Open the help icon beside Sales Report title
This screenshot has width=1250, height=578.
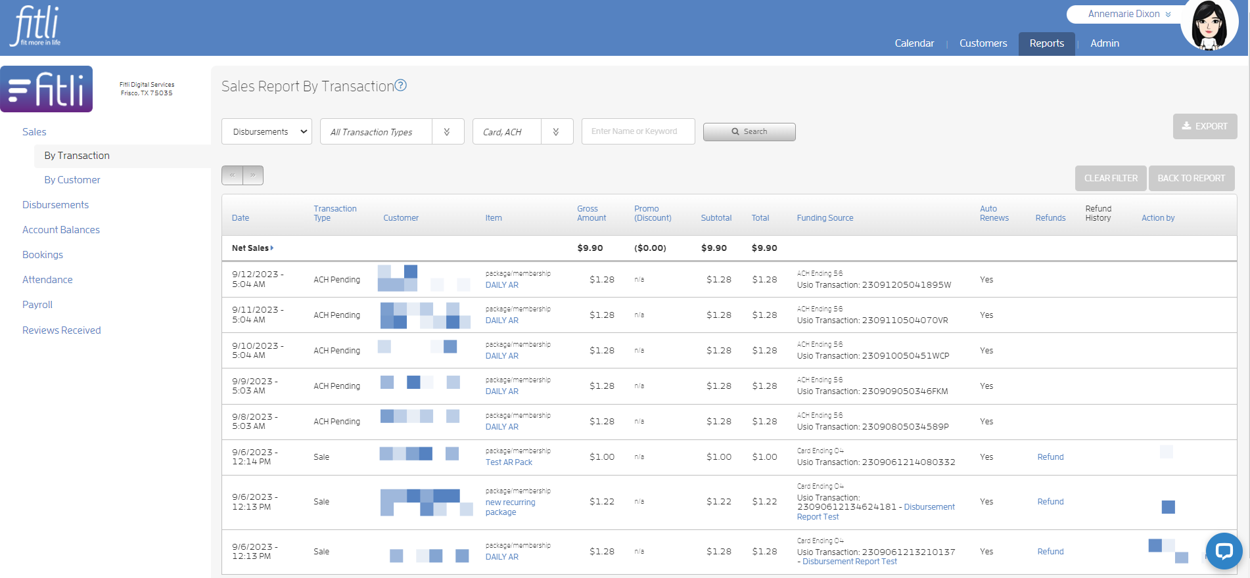click(400, 85)
